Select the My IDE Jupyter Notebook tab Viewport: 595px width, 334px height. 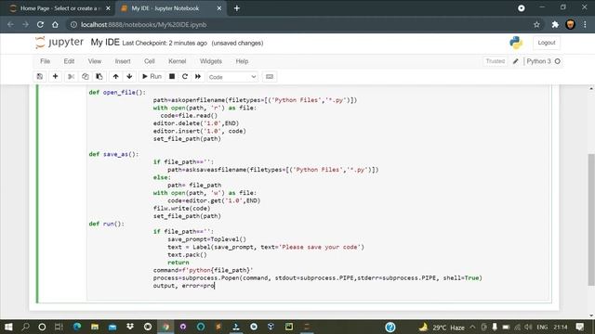click(x=171, y=8)
